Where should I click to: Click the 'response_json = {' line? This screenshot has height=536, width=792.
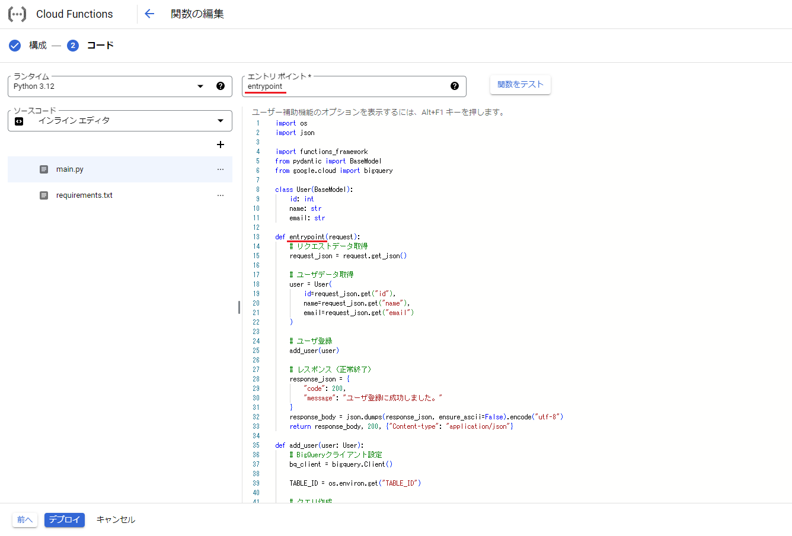[320, 379]
